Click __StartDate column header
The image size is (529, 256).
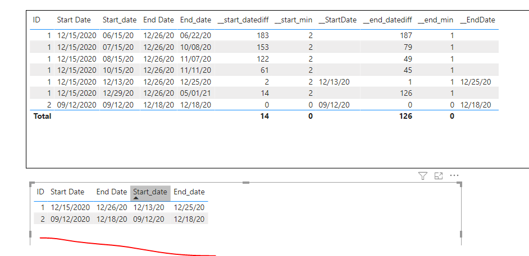click(338, 20)
